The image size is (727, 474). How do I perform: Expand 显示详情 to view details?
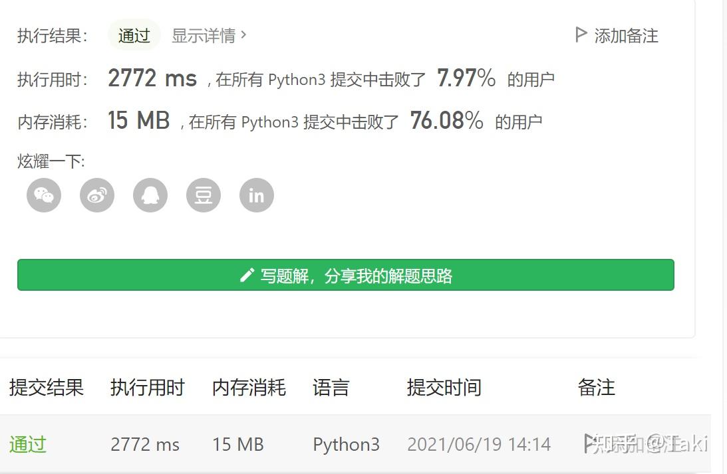click(x=209, y=35)
